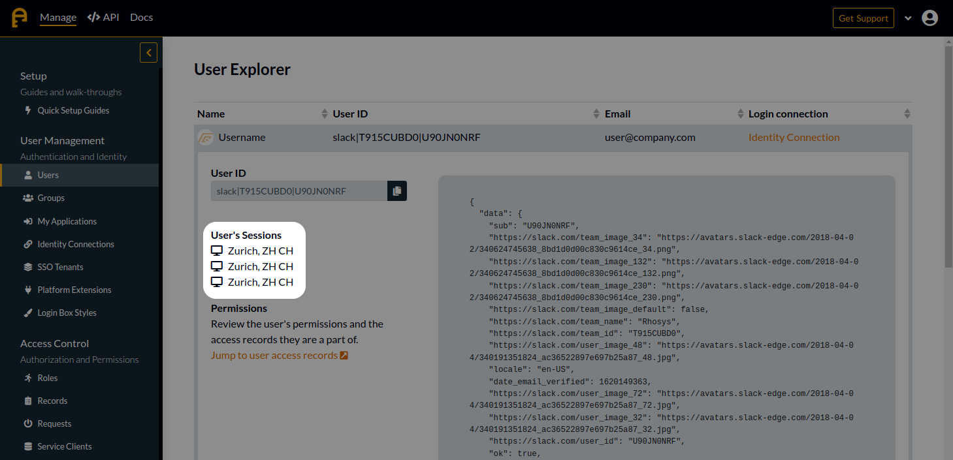The height and width of the screenshot is (460, 953).
Task: Click the first Zurich session monitor icon
Action: coord(217,250)
